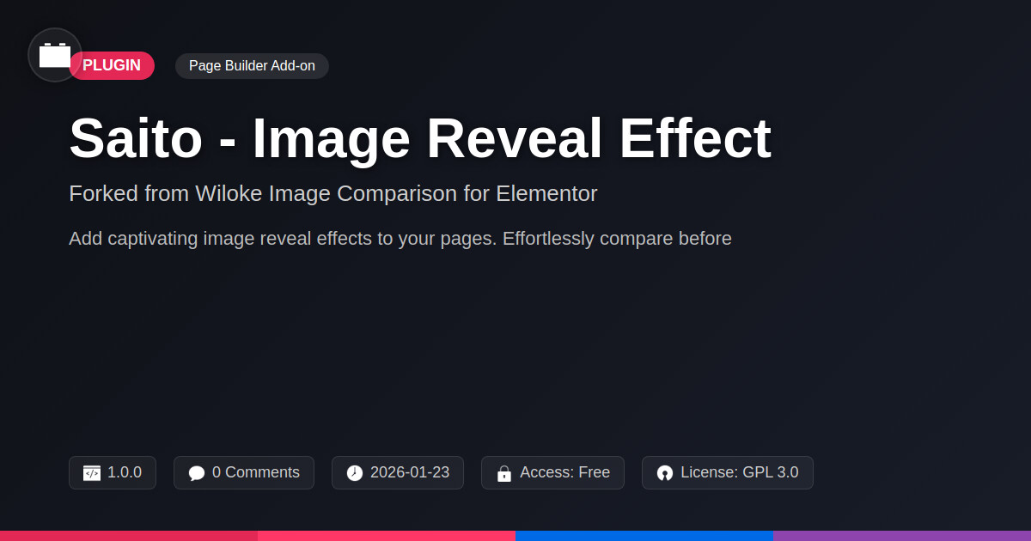Screen dimensions: 1031x541
Task: Click the speech bubble comments icon
Action: pos(197,473)
